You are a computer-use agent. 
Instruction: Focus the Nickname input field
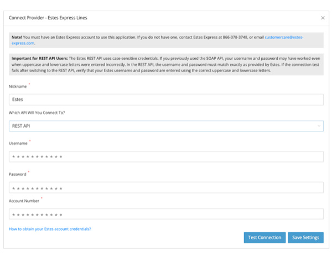[166, 99]
